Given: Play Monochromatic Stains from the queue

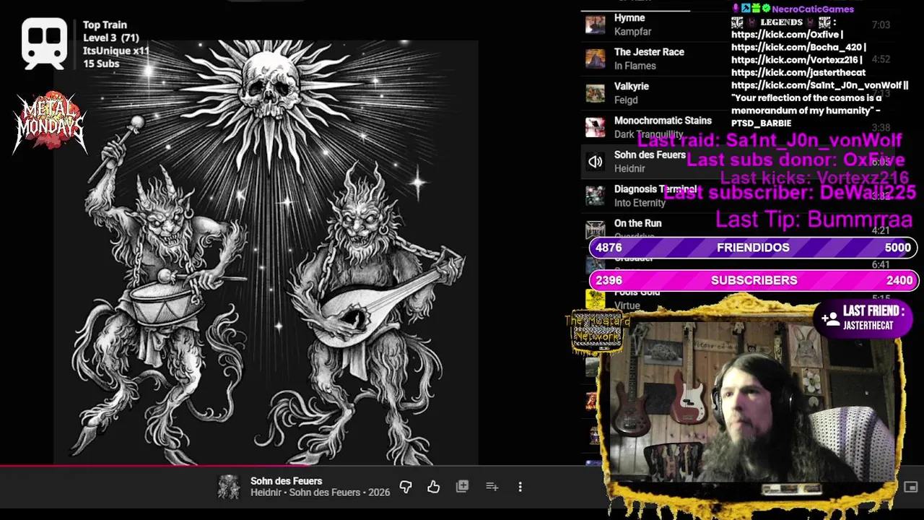Looking at the screenshot, I should 663,121.
